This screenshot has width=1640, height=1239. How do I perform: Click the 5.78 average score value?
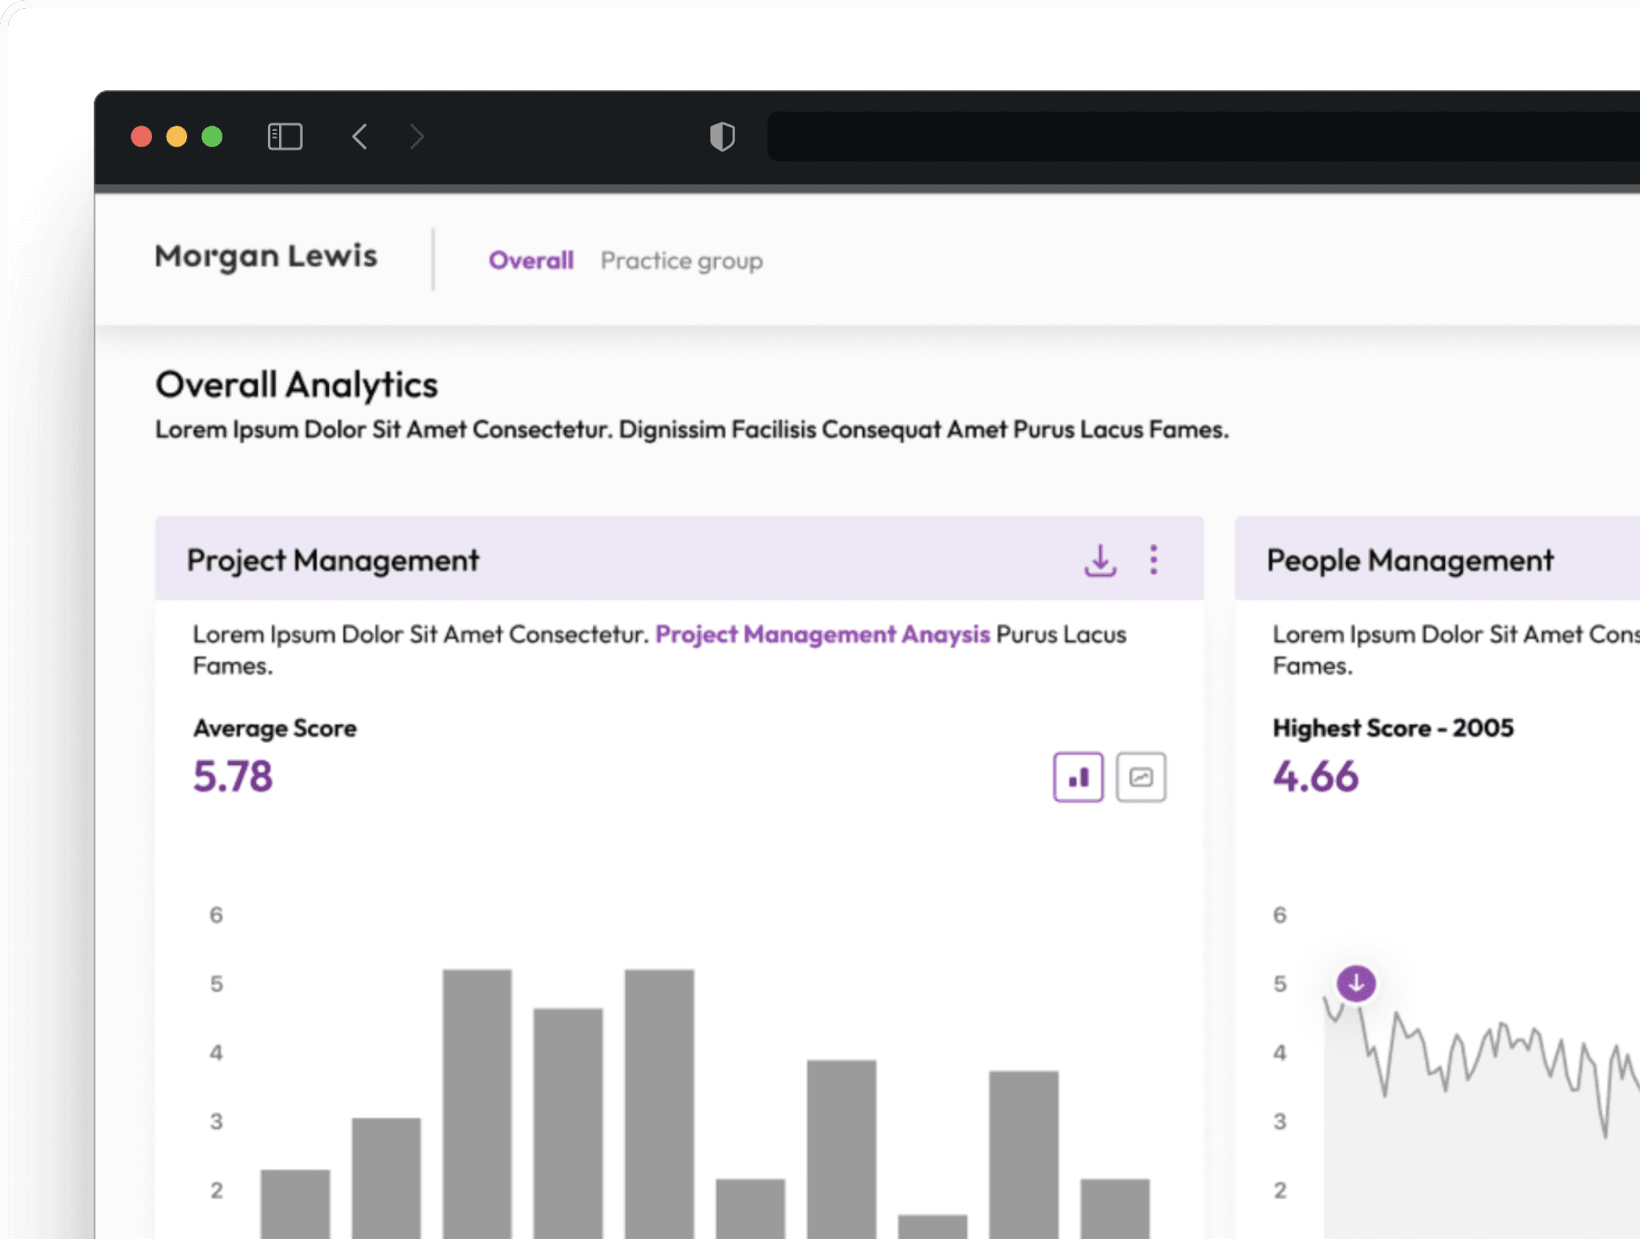[233, 776]
